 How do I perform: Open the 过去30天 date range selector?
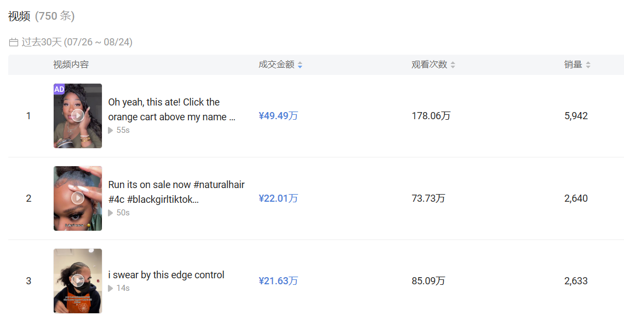[77, 43]
